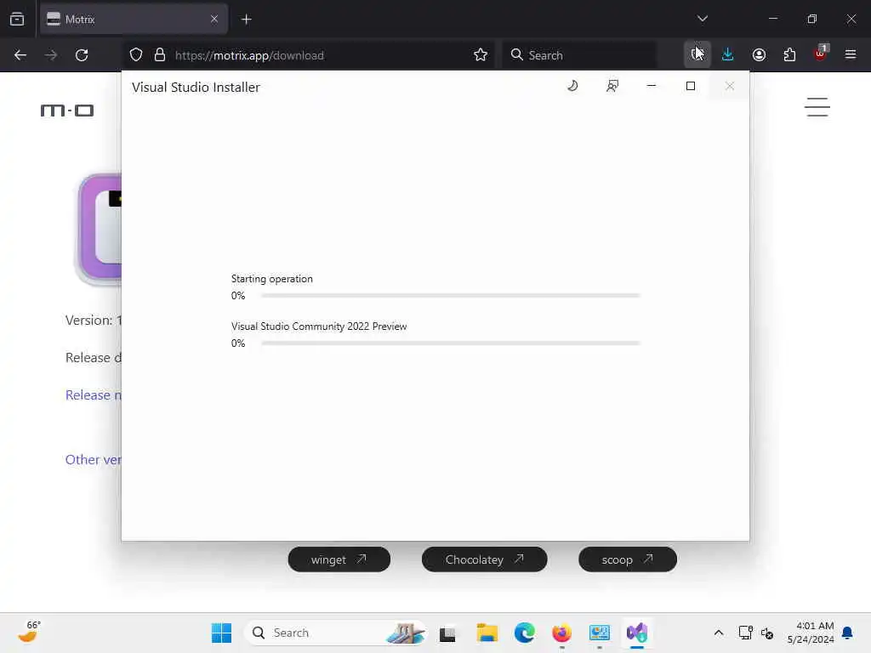This screenshot has height=653, width=871.
Task: Open File Explorer from taskbar
Action: tap(487, 633)
